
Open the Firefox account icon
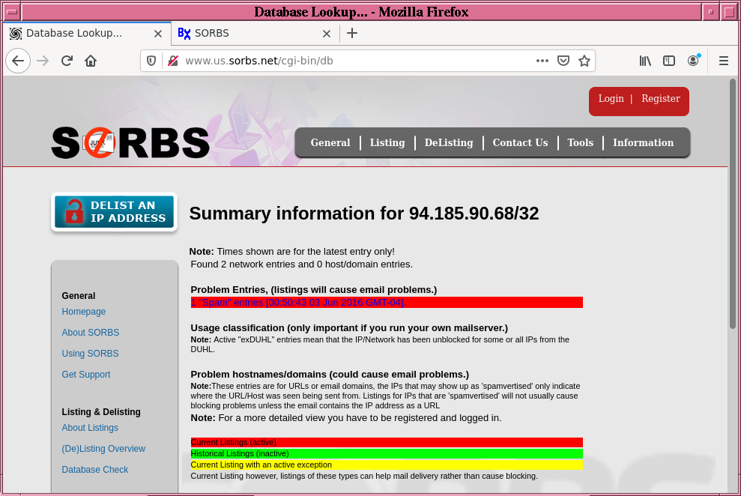point(694,61)
